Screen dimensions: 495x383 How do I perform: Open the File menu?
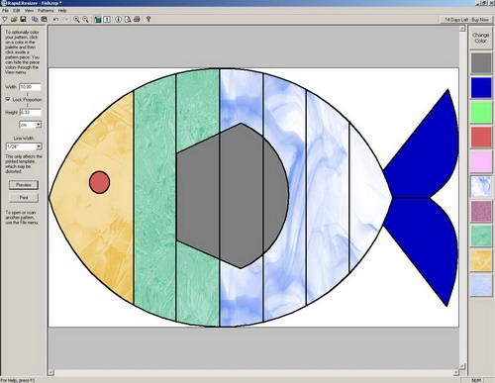tap(5, 11)
